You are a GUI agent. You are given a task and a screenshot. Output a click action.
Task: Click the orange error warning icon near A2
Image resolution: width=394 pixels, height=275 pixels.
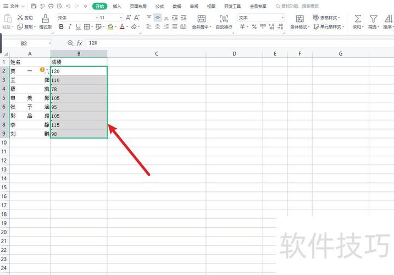[42, 70]
